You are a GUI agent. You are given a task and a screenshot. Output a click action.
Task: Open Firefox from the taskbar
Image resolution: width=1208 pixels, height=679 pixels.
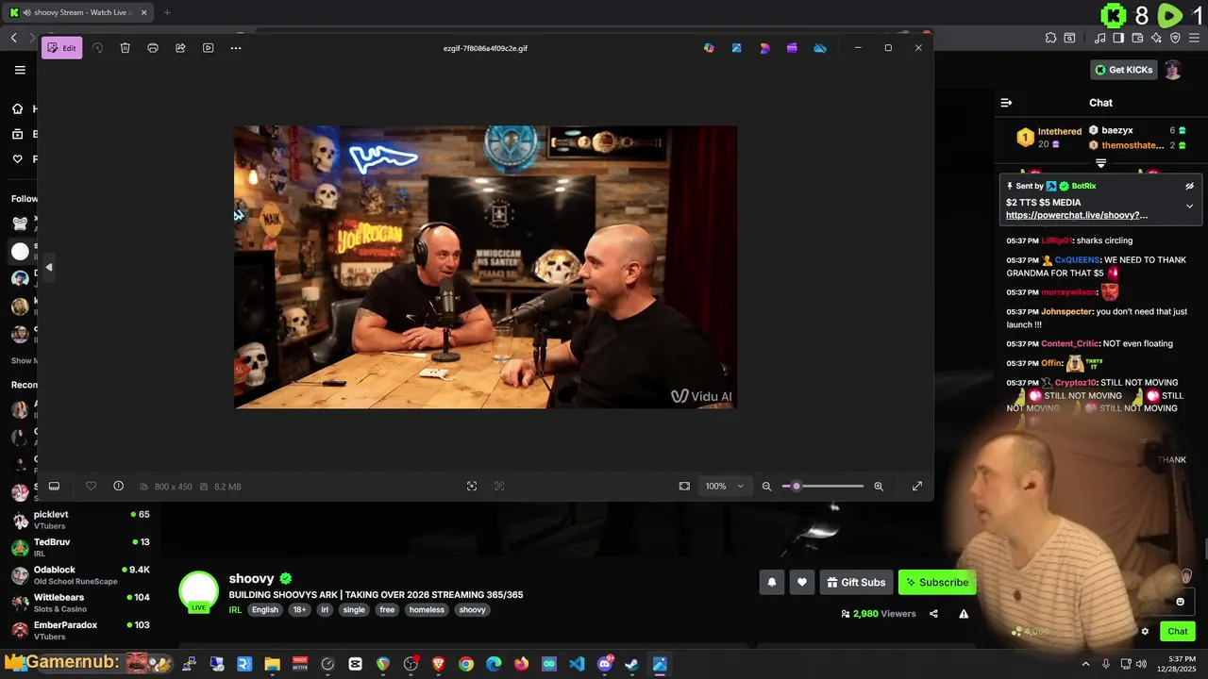[522, 664]
